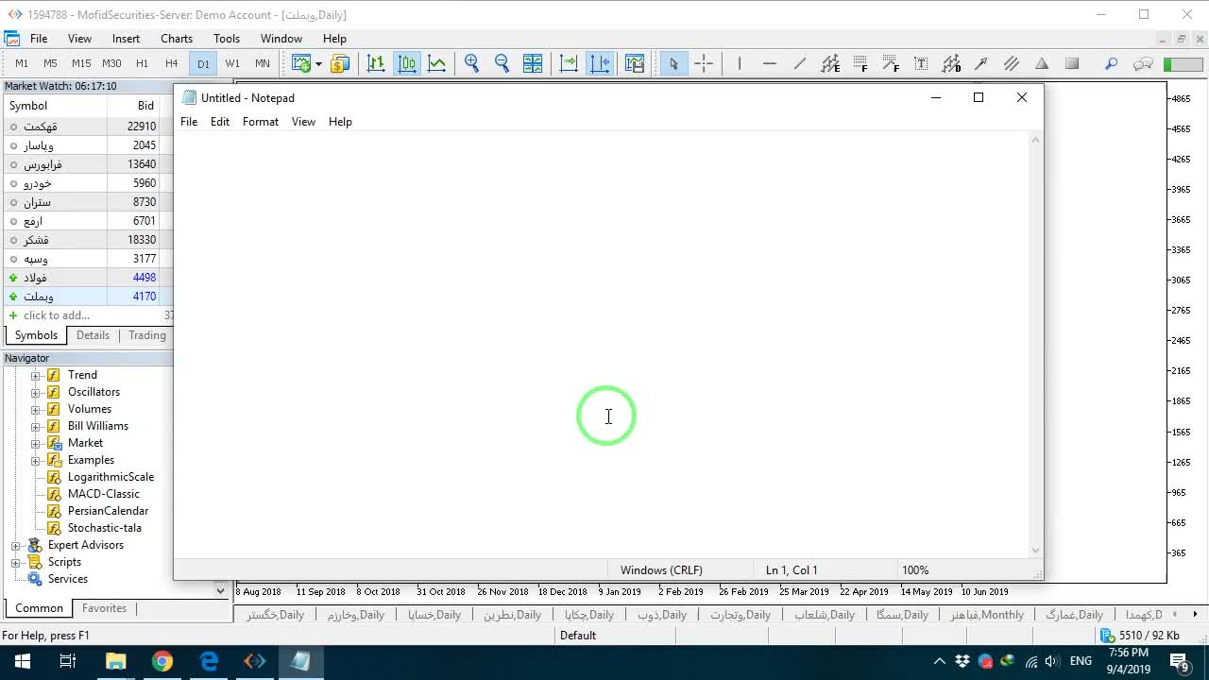Select the standard cursor tool

pyautogui.click(x=673, y=63)
